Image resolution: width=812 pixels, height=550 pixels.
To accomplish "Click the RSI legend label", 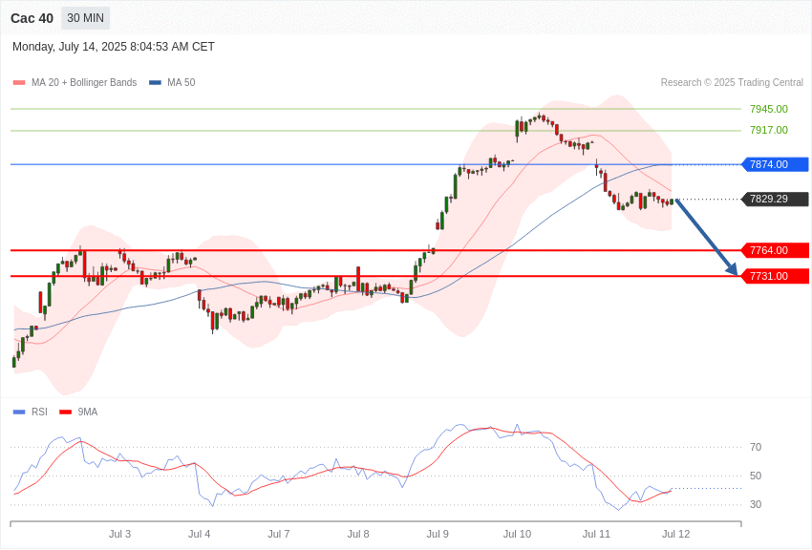I will 39,412.
